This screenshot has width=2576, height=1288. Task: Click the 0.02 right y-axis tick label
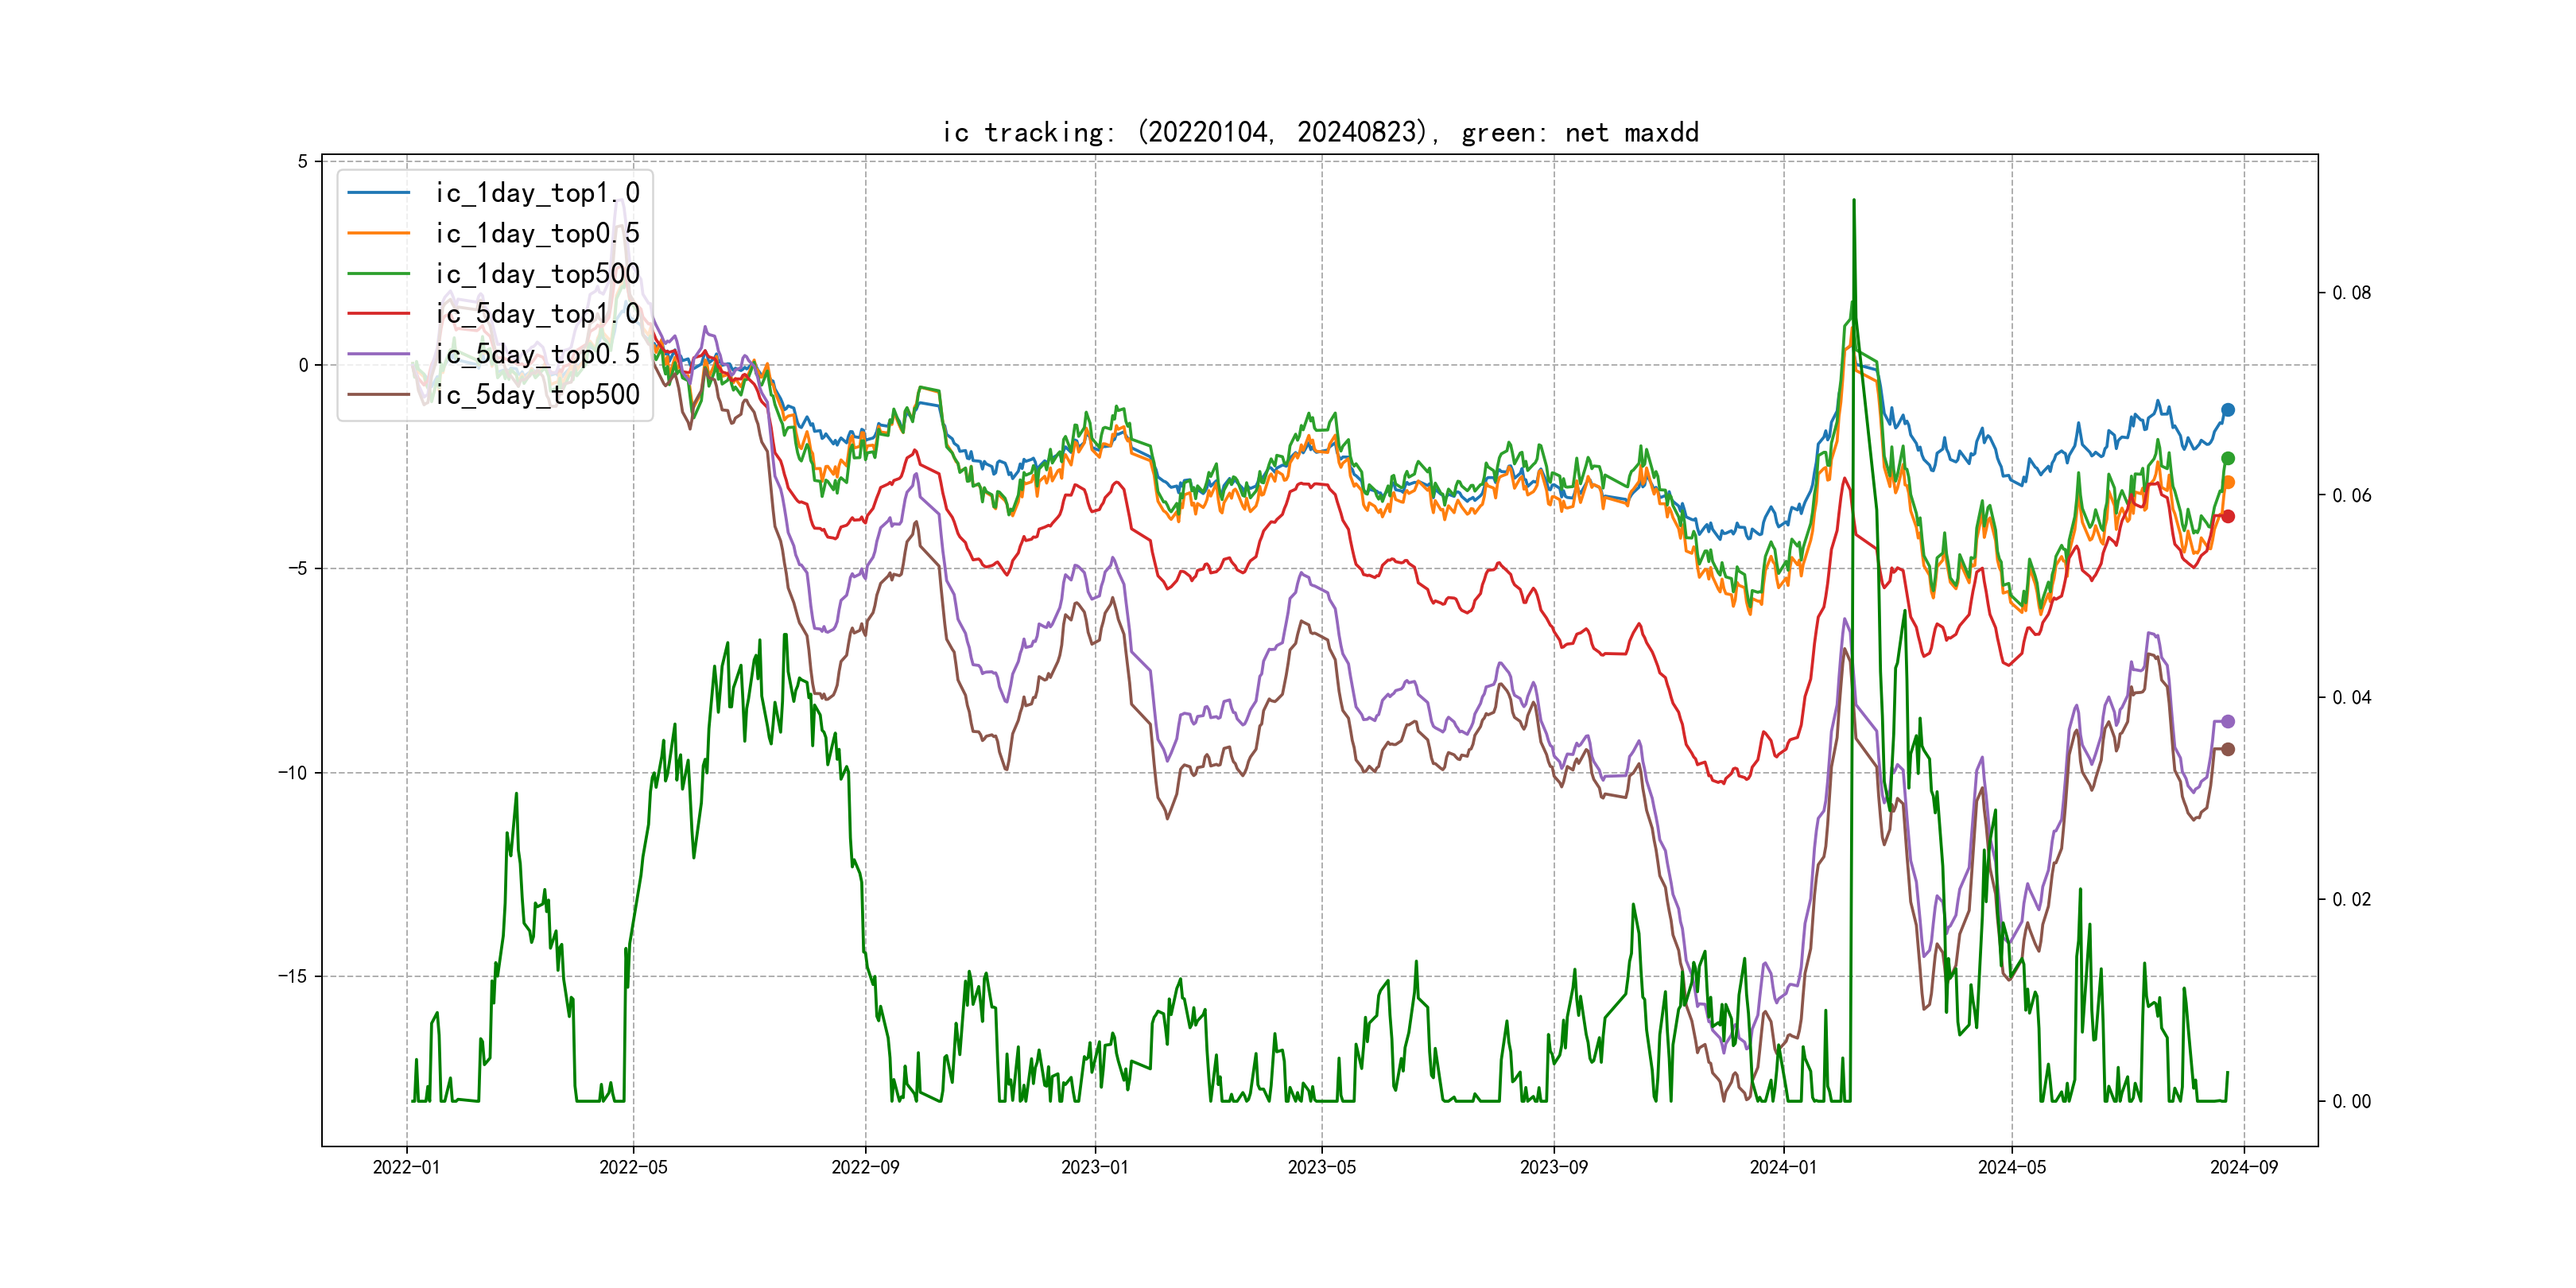2351,899
